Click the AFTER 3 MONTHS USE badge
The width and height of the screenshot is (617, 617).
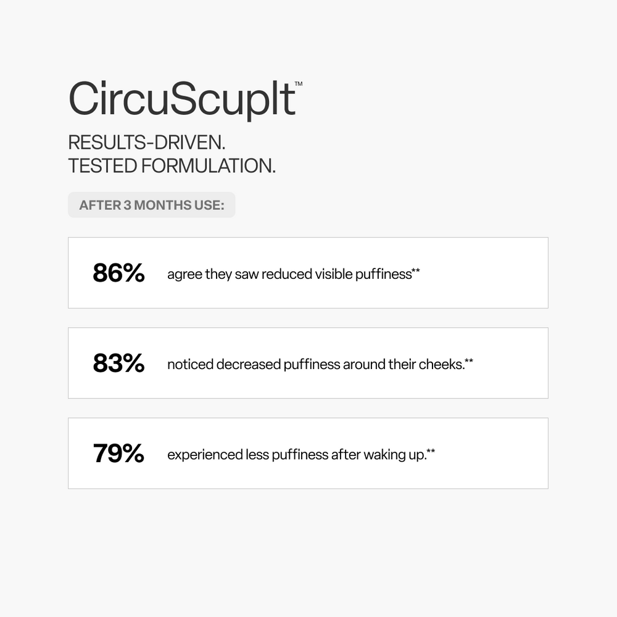(x=151, y=205)
